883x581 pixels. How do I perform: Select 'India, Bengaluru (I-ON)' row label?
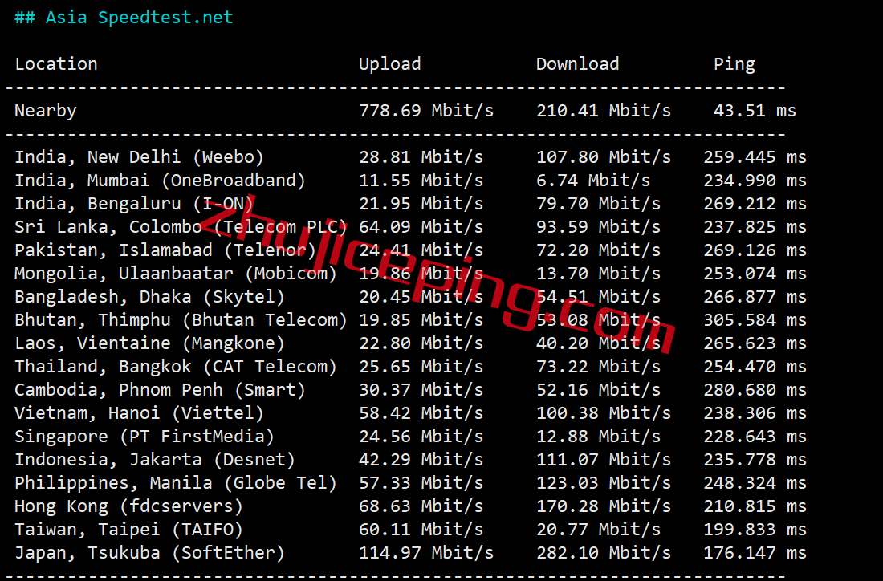click(x=134, y=203)
